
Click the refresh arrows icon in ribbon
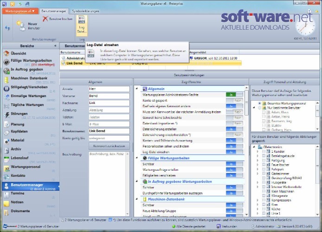(x=7, y=28)
